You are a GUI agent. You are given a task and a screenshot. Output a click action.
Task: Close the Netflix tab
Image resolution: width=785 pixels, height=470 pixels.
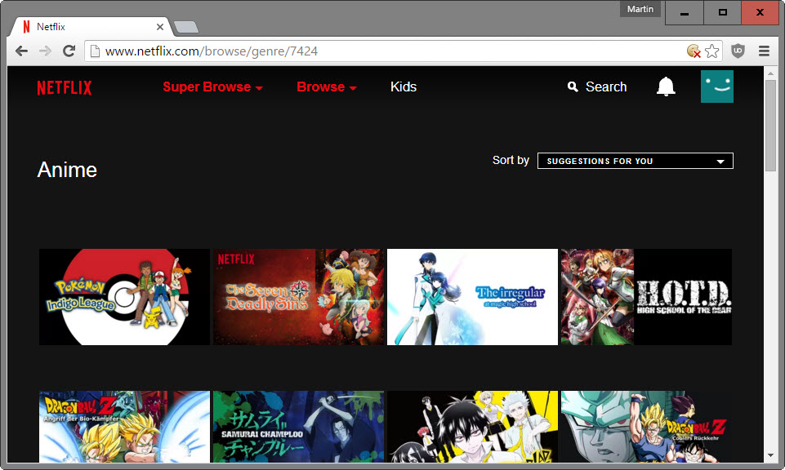[x=160, y=27]
